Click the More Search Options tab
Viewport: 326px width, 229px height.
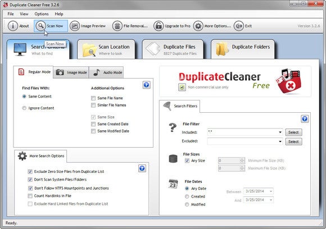(40, 156)
